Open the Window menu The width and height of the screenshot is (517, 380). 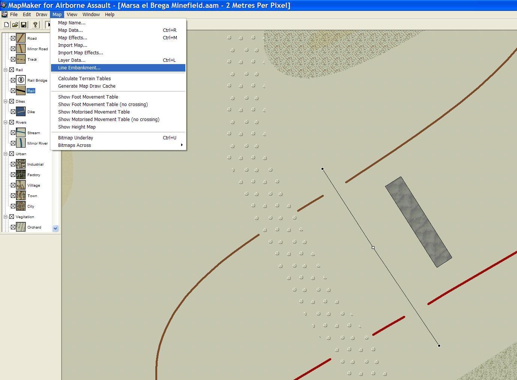coord(91,15)
